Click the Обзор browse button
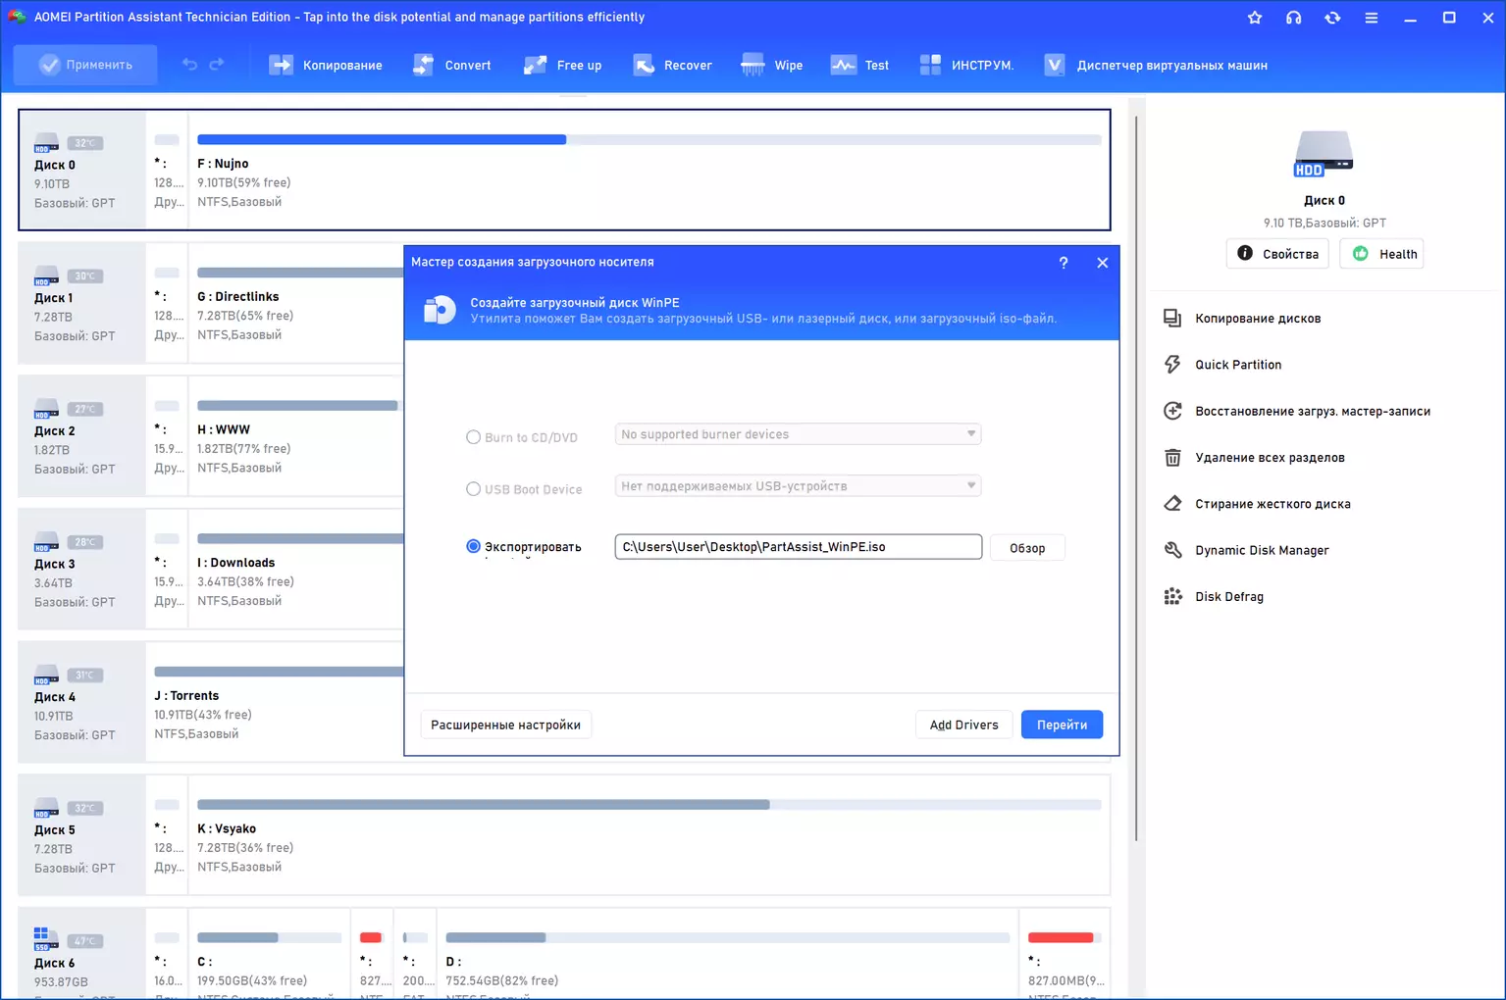The width and height of the screenshot is (1506, 1000). [x=1027, y=548]
